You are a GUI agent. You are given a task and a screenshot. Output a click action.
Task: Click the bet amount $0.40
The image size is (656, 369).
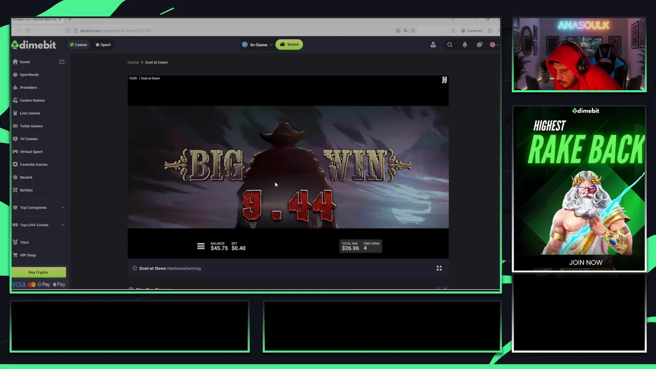(238, 248)
